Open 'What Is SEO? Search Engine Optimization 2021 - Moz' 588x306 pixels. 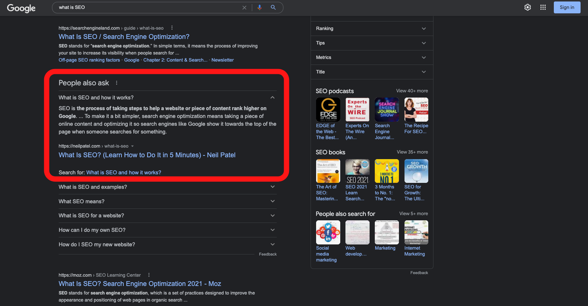[140, 284]
